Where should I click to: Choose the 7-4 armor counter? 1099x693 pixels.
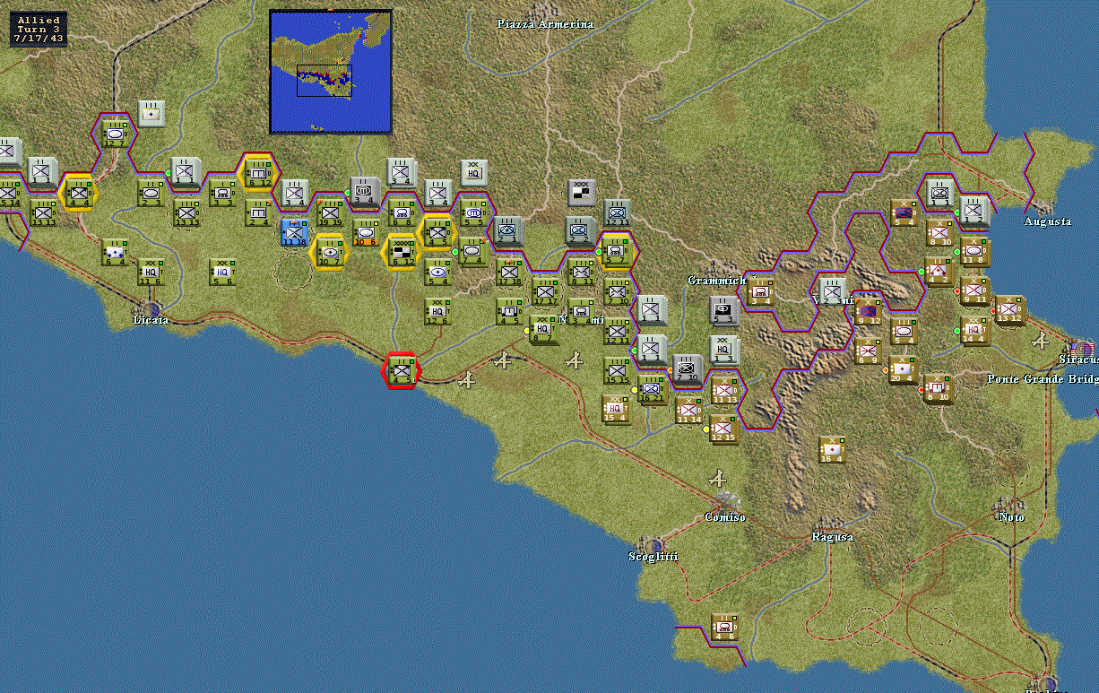tap(473, 252)
